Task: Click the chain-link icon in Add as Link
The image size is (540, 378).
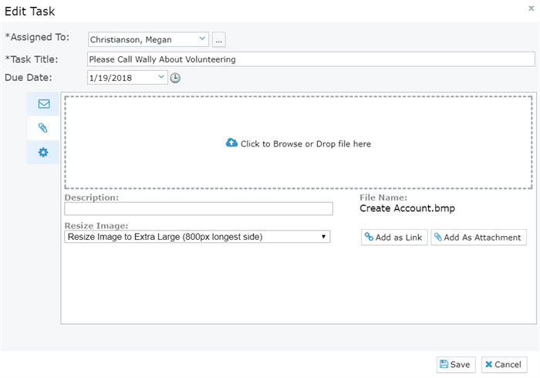Action: 369,237
